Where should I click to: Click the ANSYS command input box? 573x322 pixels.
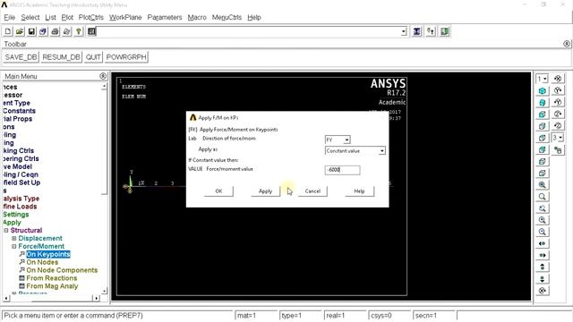coord(249,32)
